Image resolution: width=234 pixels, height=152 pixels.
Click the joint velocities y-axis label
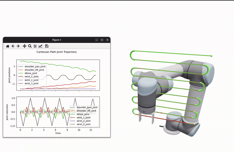click(7, 112)
